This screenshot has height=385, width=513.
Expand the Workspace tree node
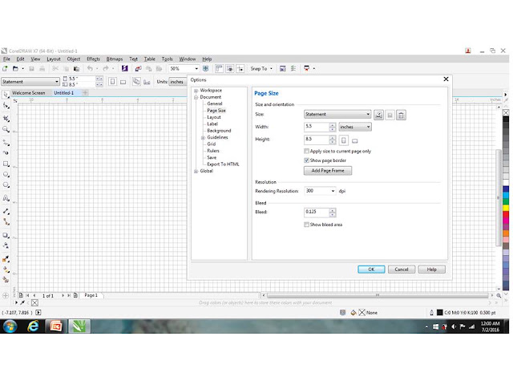click(x=196, y=91)
